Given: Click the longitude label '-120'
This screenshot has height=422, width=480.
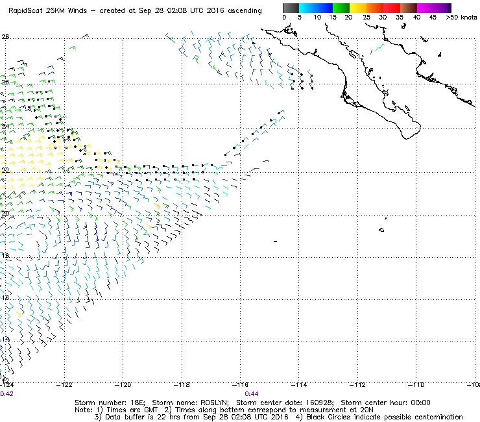Looking at the screenshot, I should [x=123, y=384].
